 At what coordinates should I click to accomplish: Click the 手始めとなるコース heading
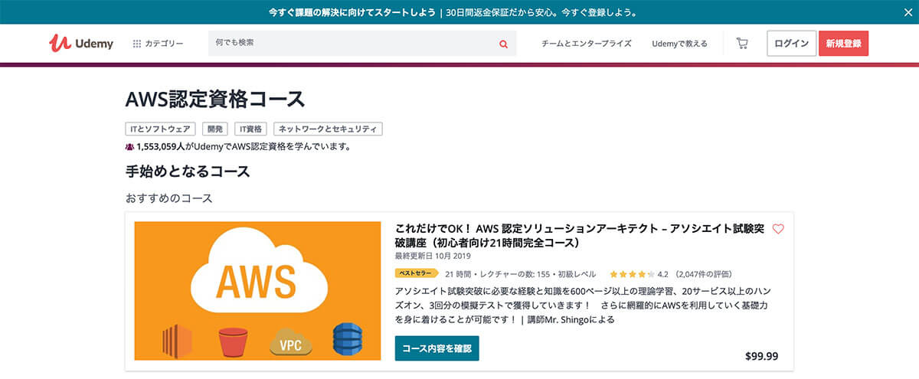[x=188, y=172]
